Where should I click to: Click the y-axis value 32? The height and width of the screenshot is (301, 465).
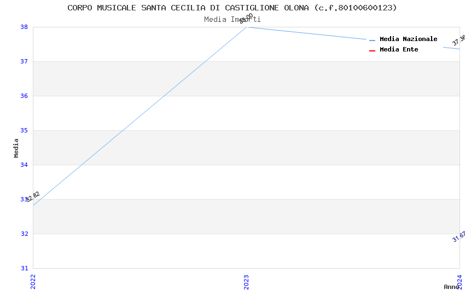point(24,234)
